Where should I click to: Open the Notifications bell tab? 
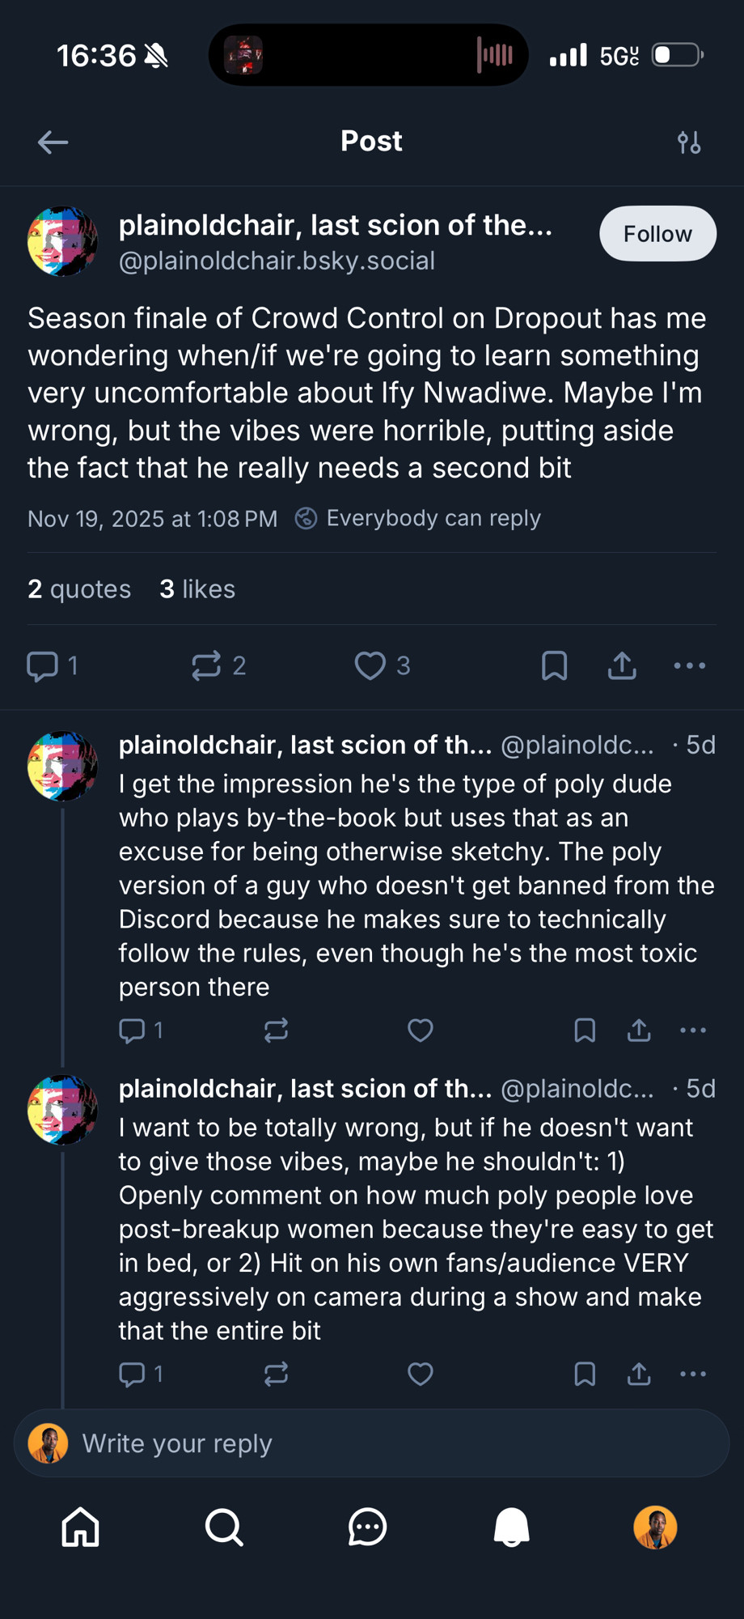click(511, 1528)
